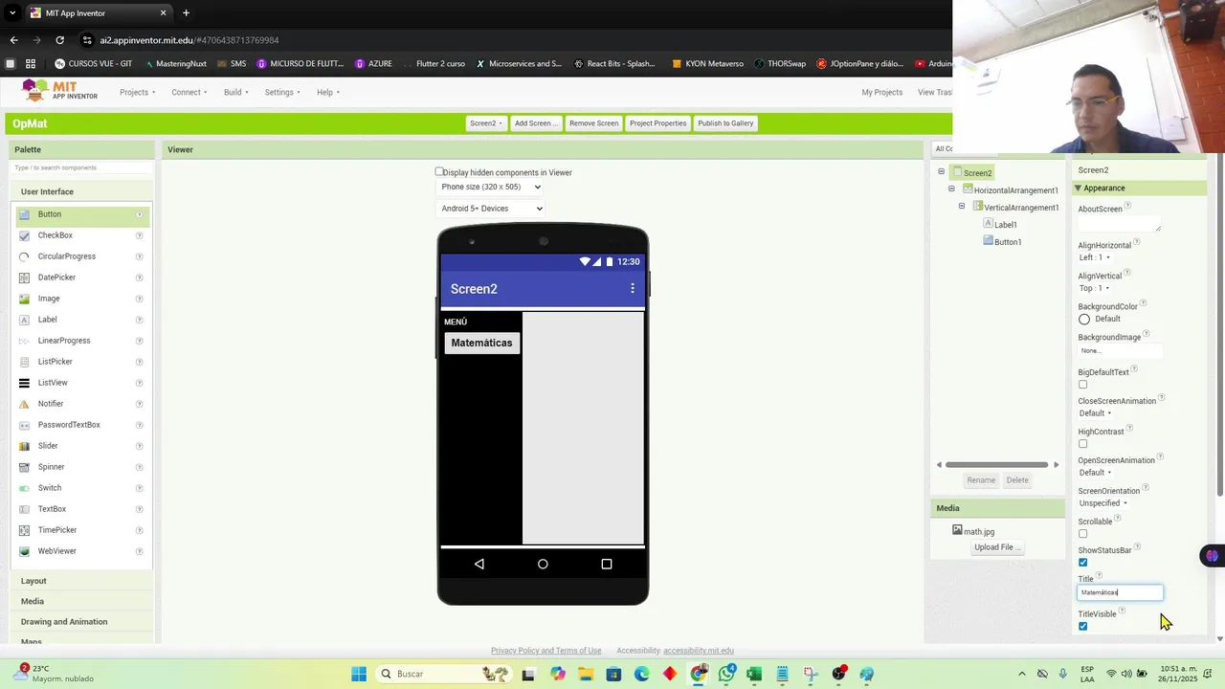This screenshot has height=689, width=1225.
Task: Open the Projects menu
Action: click(x=137, y=93)
